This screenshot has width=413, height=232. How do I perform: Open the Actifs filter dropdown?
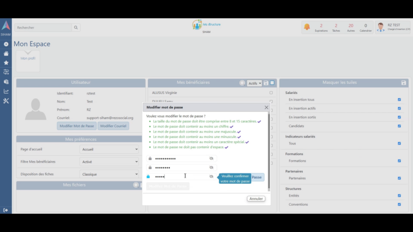click(254, 83)
